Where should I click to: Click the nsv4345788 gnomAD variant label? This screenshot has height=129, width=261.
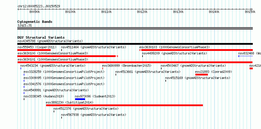(50, 41)
